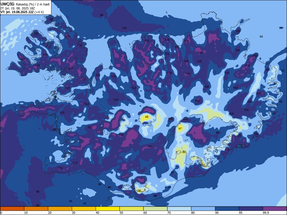Click the legend scale label 60
This screenshot has width=287, height=215.
coord(145,213)
